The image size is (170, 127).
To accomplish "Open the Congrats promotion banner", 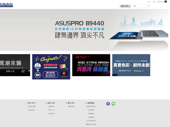I will coord(51,67).
